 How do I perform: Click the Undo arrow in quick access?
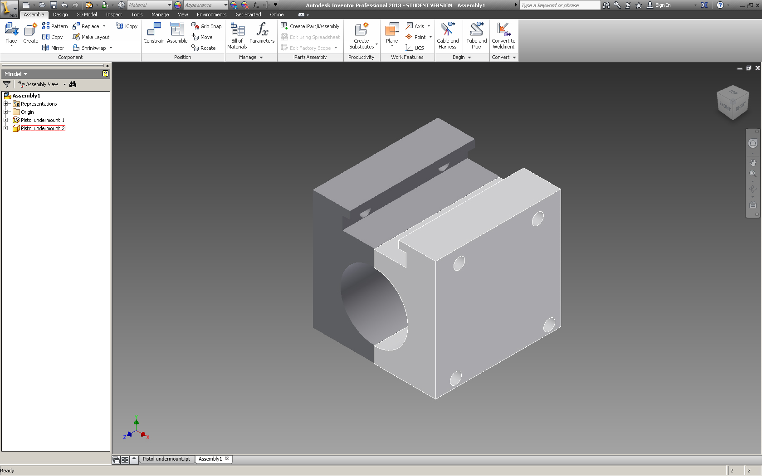pos(64,5)
